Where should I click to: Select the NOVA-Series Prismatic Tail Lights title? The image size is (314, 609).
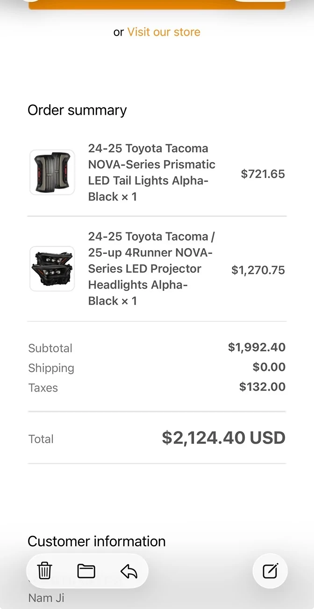coord(151,172)
